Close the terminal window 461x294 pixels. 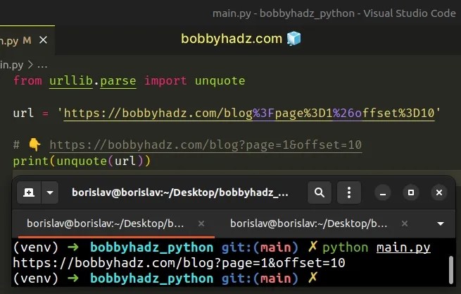click(439, 192)
